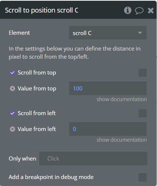Show documentation for Value from top

(122, 99)
